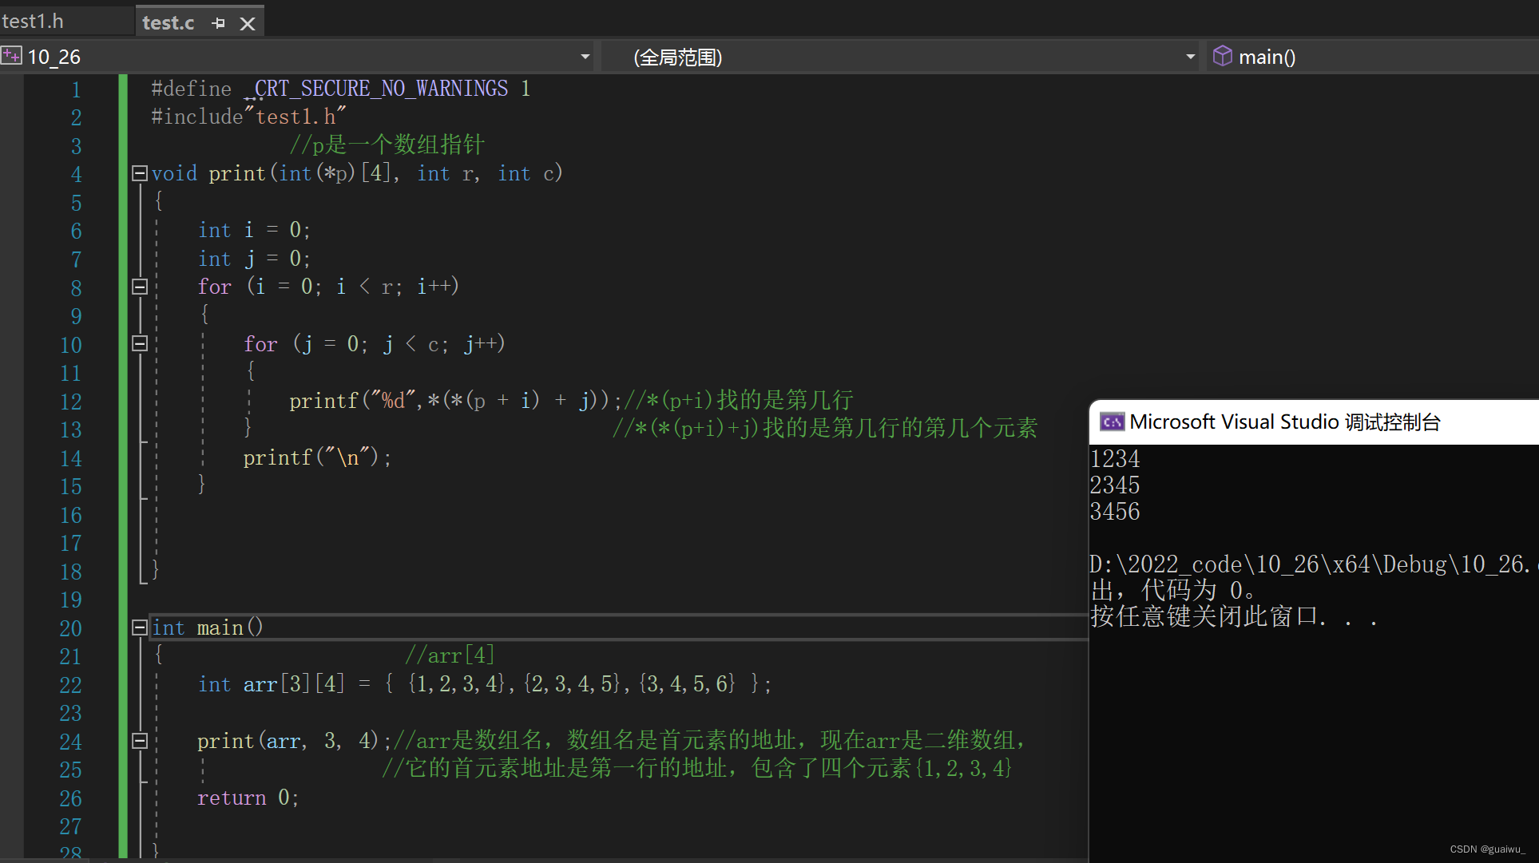Click the 'int j = 0;' statement

click(x=254, y=259)
